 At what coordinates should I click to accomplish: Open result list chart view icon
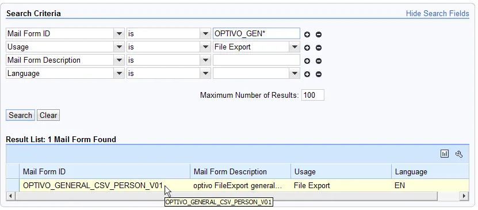[445, 154]
